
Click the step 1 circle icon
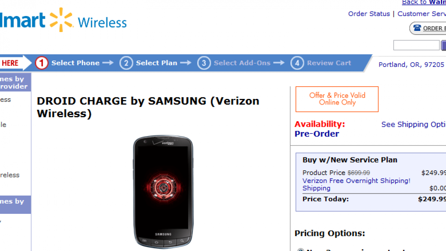point(42,63)
